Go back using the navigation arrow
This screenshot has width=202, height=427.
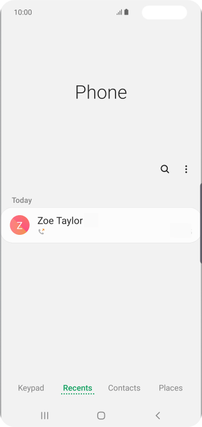[158, 415]
